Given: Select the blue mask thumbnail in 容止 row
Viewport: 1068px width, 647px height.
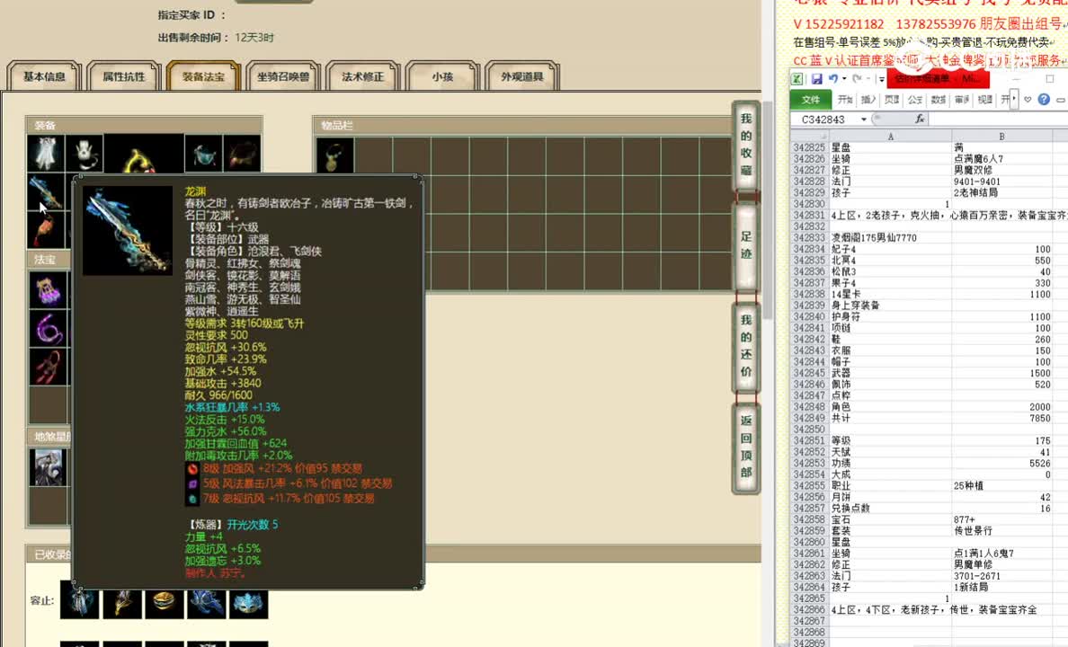Looking at the screenshot, I should click(249, 604).
